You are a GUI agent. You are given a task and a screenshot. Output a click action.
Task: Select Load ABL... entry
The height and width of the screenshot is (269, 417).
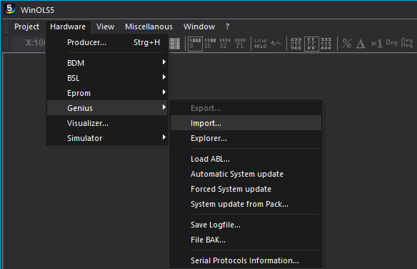pyautogui.click(x=246, y=159)
